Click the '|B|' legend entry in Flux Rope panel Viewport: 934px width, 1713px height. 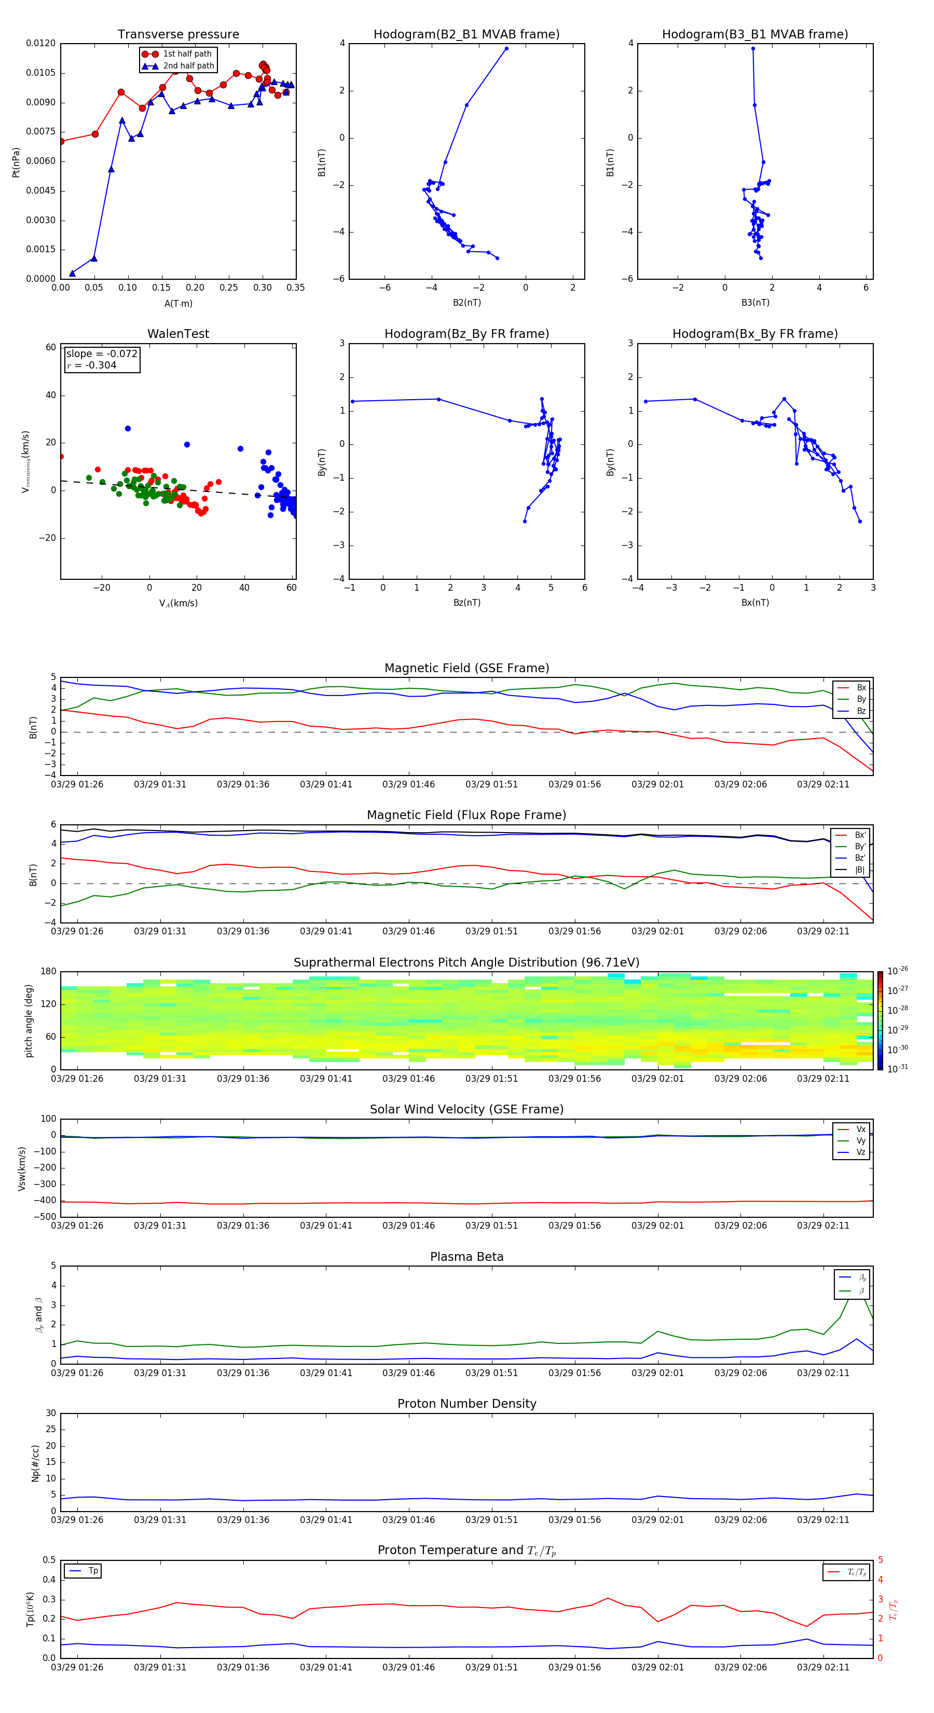pyautogui.click(x=851, y=870)
